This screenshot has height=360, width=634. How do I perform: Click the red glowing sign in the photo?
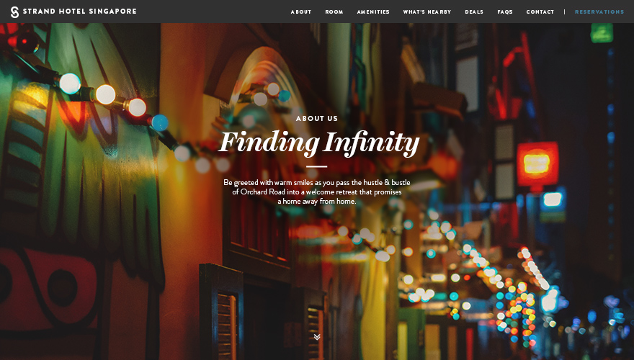point(537,164)
